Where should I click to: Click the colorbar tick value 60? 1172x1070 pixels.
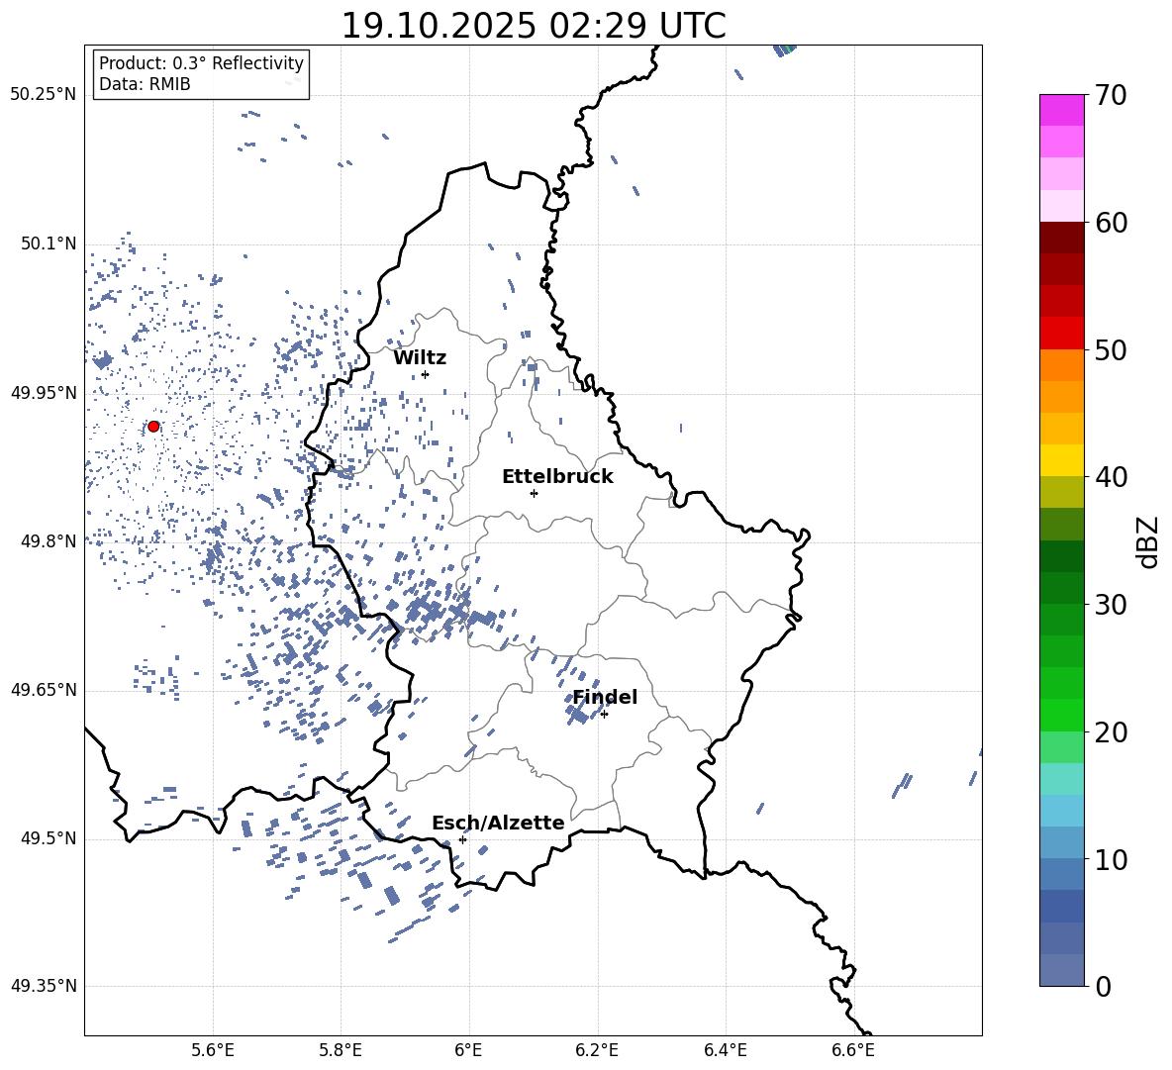pos(1111,223)
